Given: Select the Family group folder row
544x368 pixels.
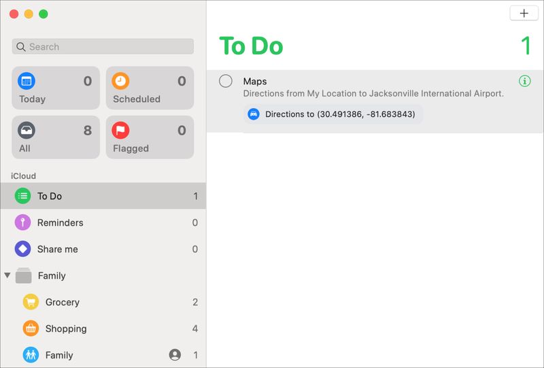Looking at the screenshot, I should pyautogui.click(x=103, y=275).
